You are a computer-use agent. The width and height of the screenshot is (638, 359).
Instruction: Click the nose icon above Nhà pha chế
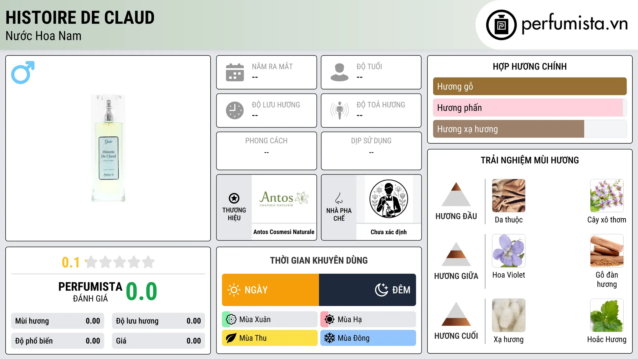(339, 198)
